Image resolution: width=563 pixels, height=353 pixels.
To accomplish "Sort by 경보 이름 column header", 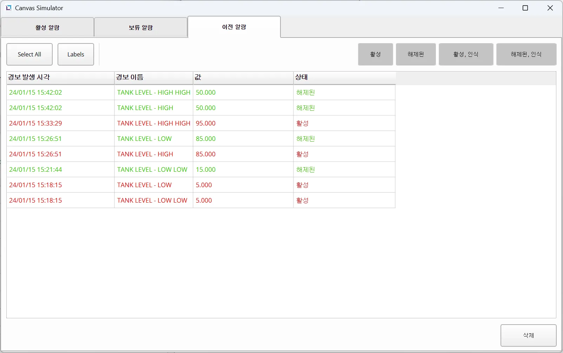I will click(x=153, y=77).
